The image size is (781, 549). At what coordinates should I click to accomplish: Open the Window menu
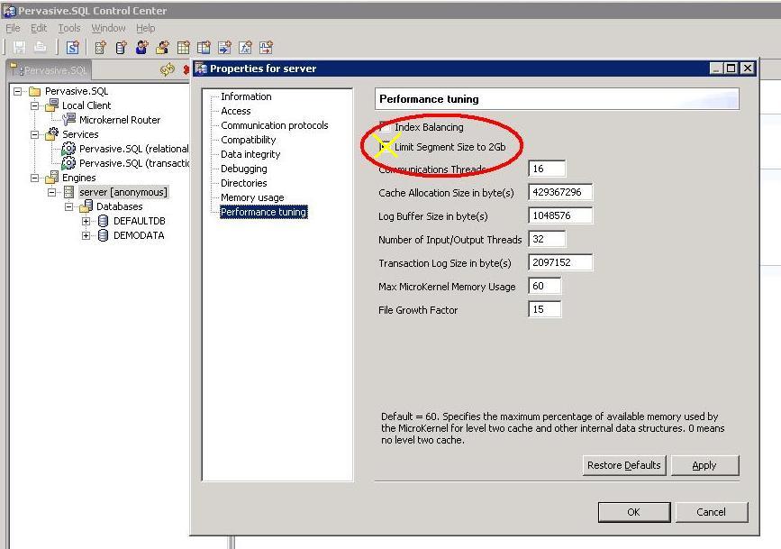click(108, 28)
